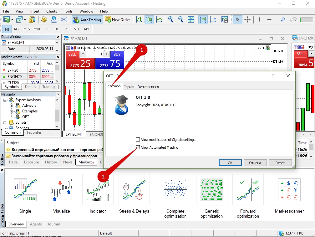Screen dimensions: 315x237
Task: Open the Charts menu
Action: (52, 11)
